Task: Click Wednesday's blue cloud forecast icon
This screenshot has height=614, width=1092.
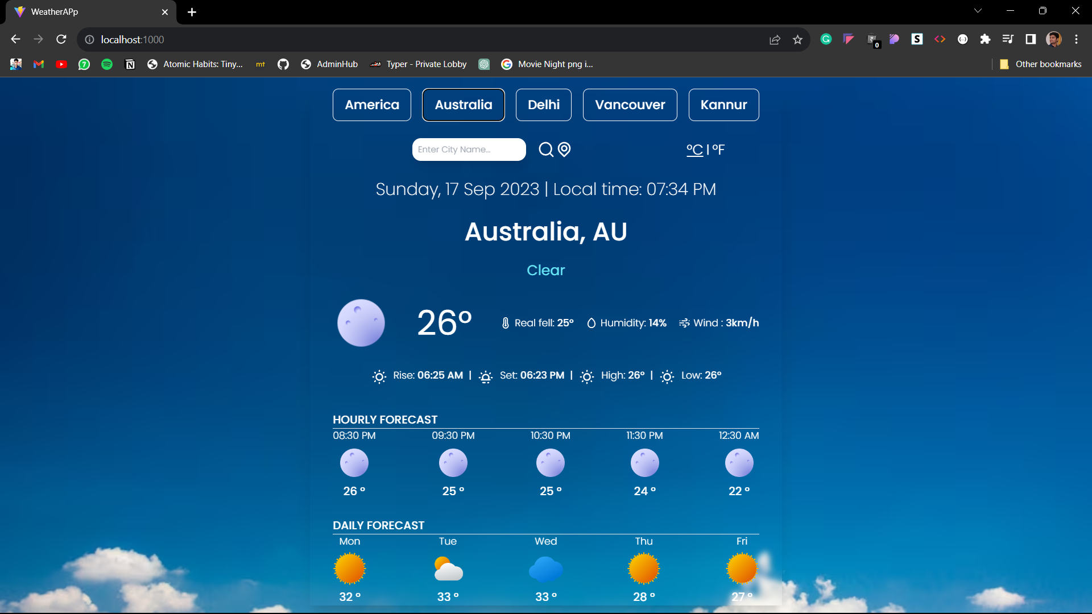Action: 545,569
